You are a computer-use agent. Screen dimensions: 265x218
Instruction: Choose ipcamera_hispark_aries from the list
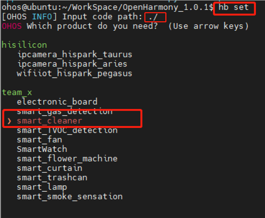click(x=72, y=64)
